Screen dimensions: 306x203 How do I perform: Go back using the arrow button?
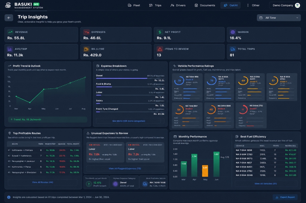(x=9, y=18)
